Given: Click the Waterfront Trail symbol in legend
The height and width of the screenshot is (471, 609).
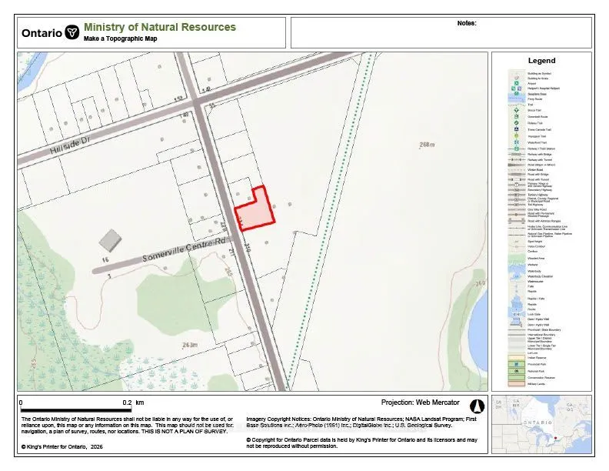Looking at the screenshot, I should click(516, 142).
